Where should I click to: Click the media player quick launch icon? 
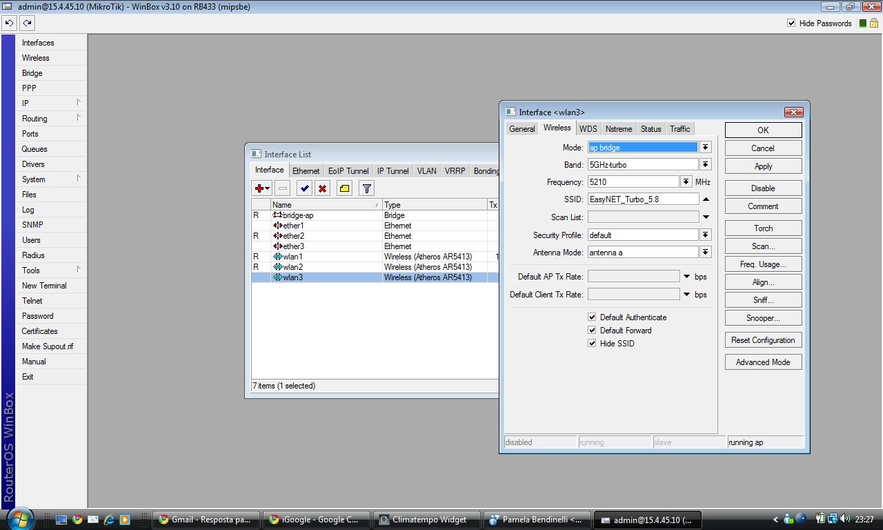124,520
